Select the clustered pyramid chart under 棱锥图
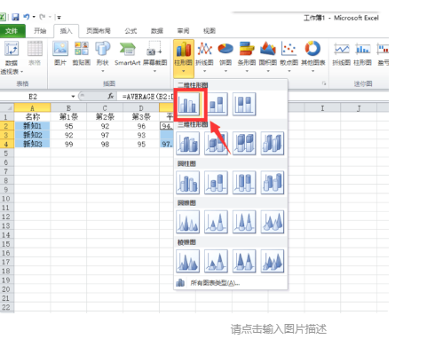427x347 pixels. (x=188, y=261)
